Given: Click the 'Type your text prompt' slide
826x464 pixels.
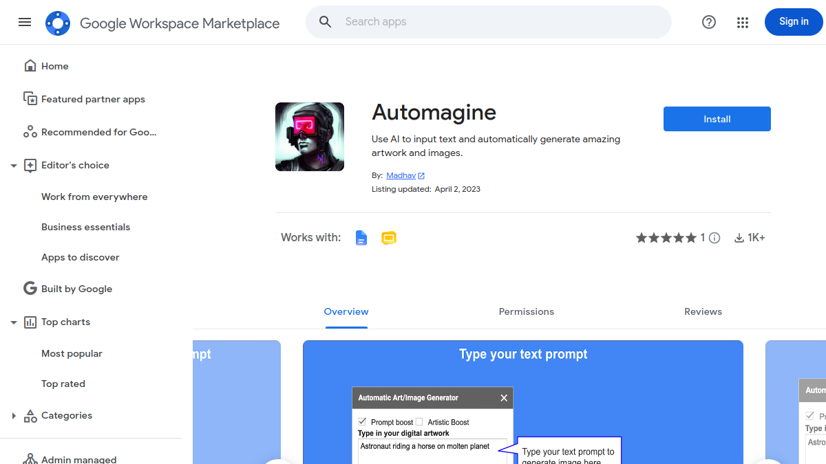Looking at the screenshot, I should pyautogui.click(x=523, y=402).
